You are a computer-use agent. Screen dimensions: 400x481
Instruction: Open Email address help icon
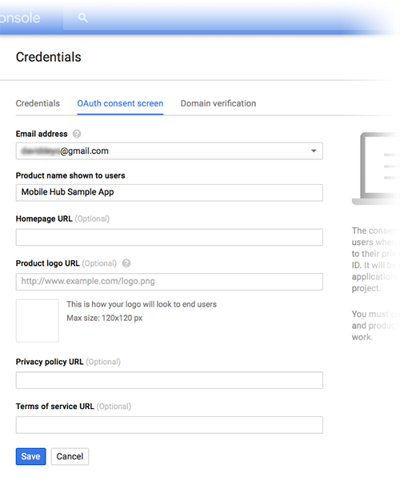77,134
